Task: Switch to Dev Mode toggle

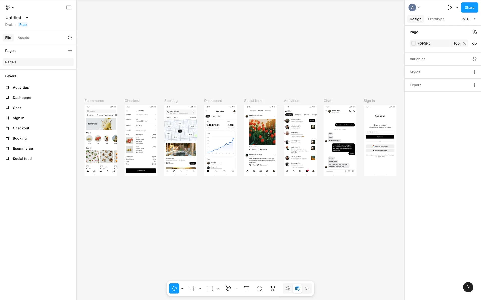Action: 307,288
